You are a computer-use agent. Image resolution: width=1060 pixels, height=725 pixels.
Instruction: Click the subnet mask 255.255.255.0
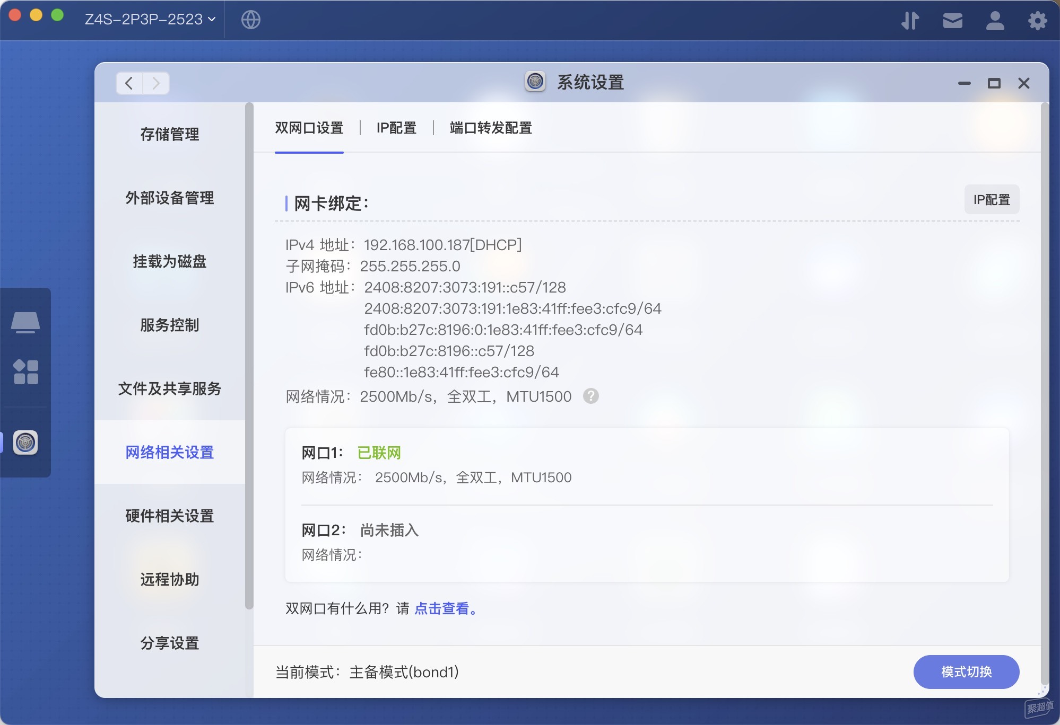pos(410,266)
